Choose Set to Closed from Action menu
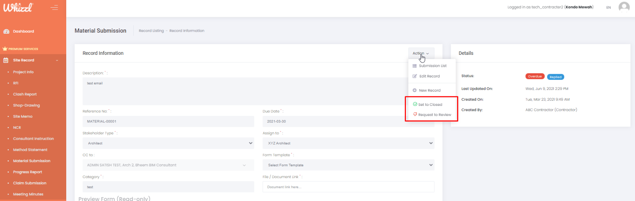635x201 pixels. pos(430,105)
